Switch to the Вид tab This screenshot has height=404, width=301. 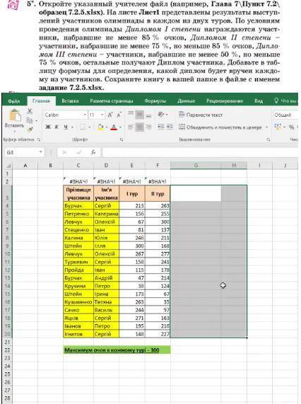(259, 101)
